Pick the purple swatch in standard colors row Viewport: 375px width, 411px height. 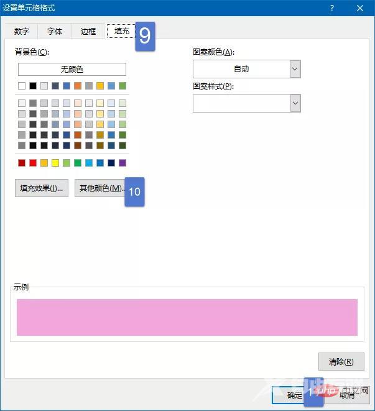click(123, 163)
